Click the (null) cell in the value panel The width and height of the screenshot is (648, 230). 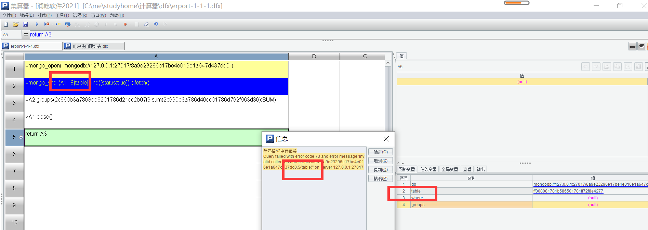[x=522, y=82]
